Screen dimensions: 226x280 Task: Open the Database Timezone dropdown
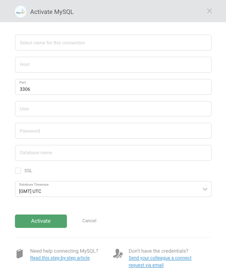pos(108,189)
